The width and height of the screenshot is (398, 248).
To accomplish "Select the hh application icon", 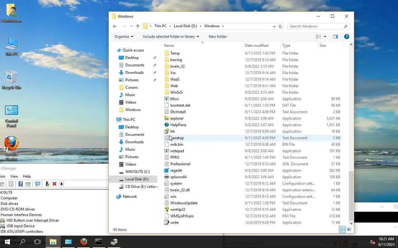I will point(167,131).
